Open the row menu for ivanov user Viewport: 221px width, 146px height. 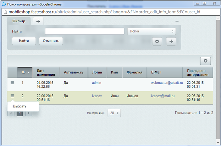click(x=12, y=96)
